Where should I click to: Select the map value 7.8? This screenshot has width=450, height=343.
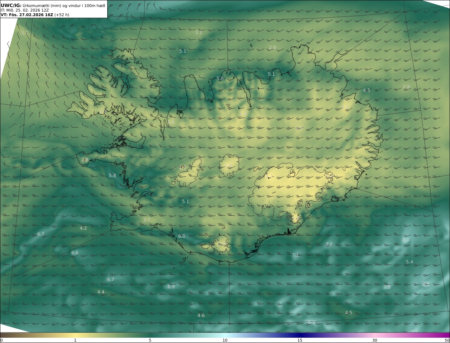coord(387,287)
